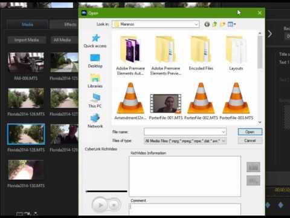
Task: Switch to the Effects tab
Action: [x=64, y=25]
